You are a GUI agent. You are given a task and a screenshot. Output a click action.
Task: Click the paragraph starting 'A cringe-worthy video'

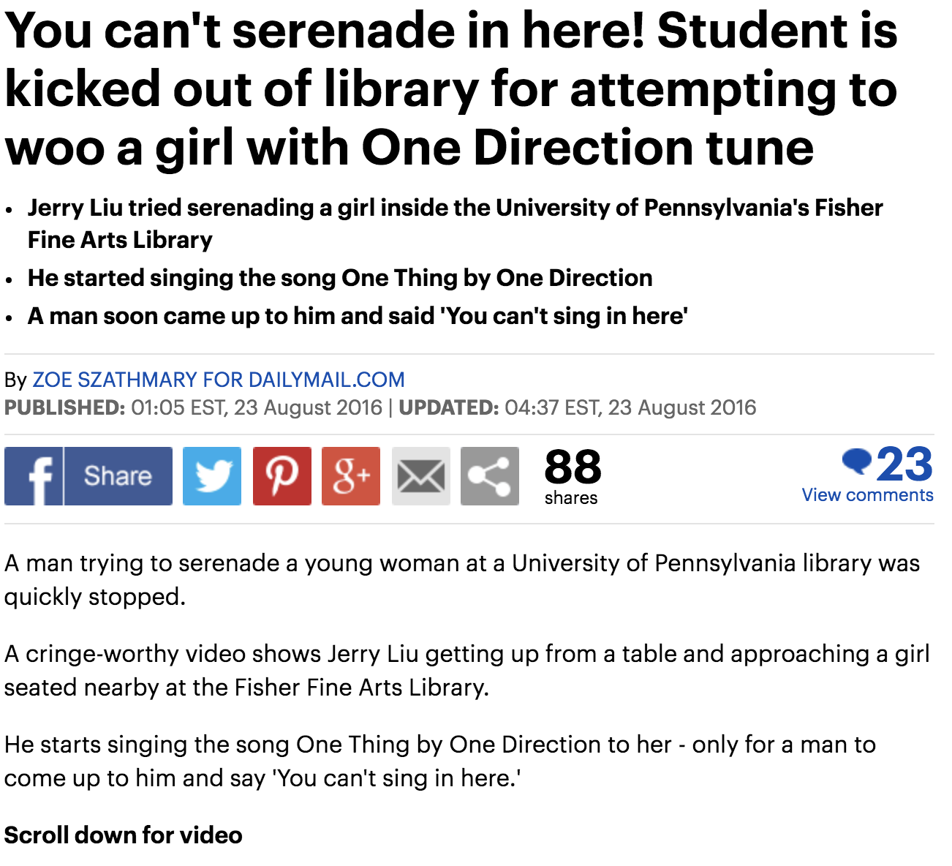[x=467, y=670]
